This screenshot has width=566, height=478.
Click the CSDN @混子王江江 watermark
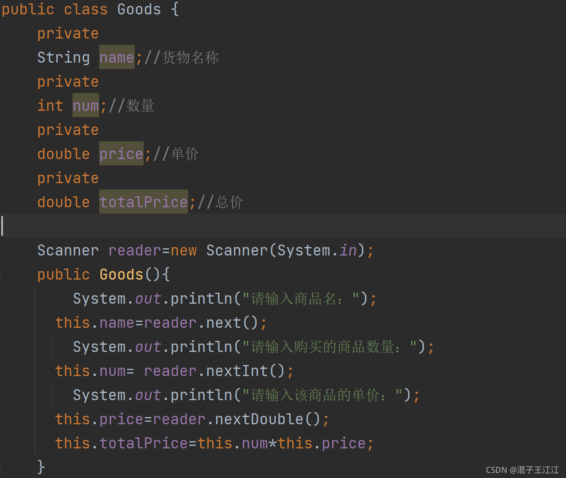522,470
